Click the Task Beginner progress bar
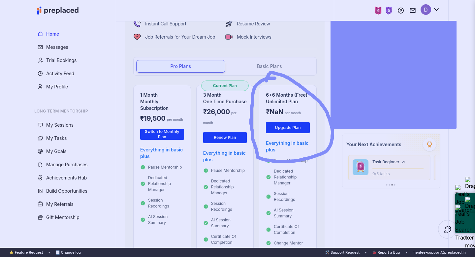The height and width of the screenshot is (257, 475). click(398, 169)
